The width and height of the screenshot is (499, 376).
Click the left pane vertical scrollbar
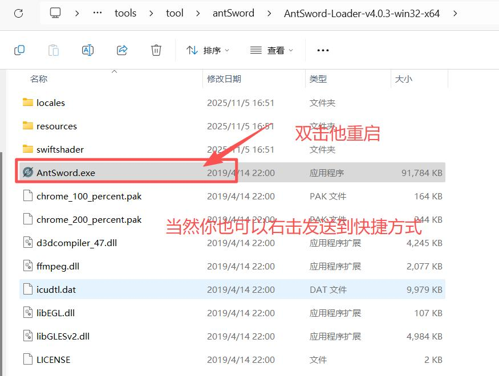point(1,264)
